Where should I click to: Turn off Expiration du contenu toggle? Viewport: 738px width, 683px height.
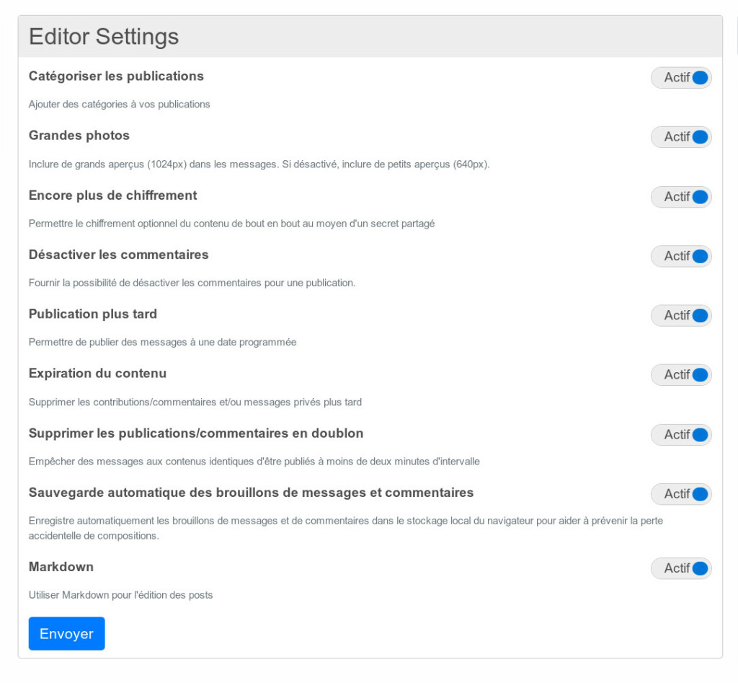pos(681,375)
